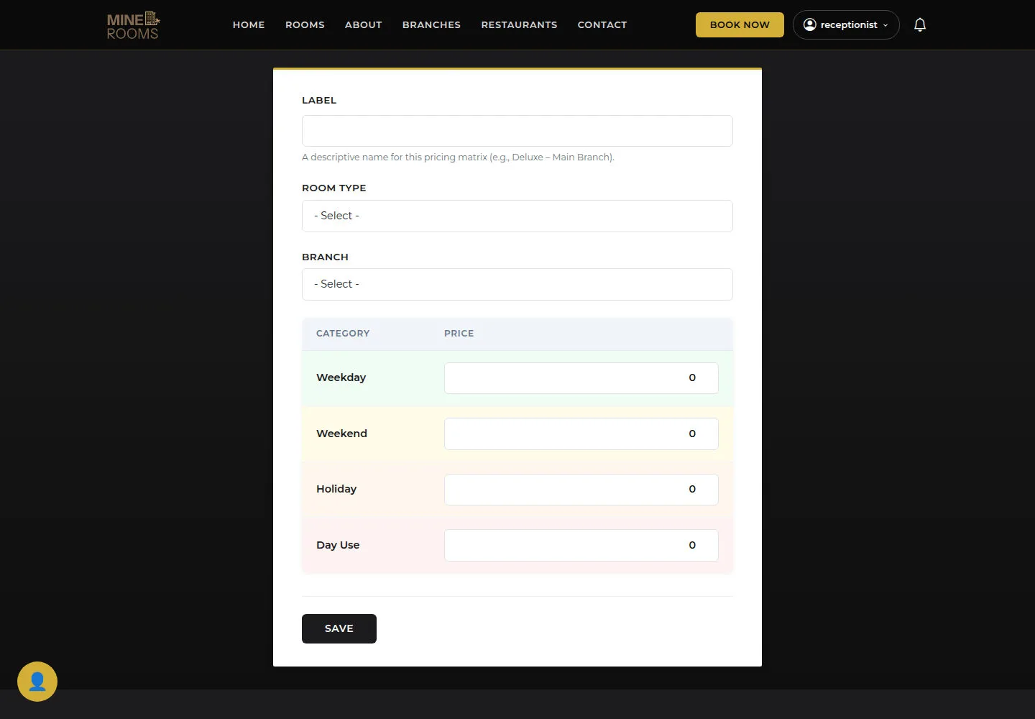
Task: Click the Weekday price field
Action: pos(581,378)
